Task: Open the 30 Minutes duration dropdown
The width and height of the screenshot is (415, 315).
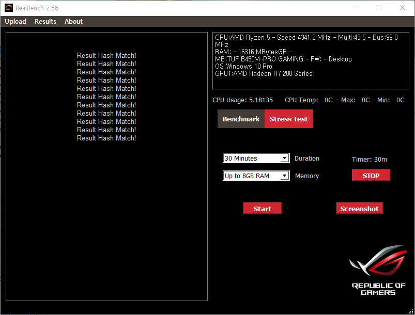Action: pyautogui.click(x=256, y=158)
